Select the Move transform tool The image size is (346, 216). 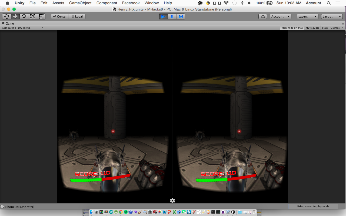[x=15, y=16]
